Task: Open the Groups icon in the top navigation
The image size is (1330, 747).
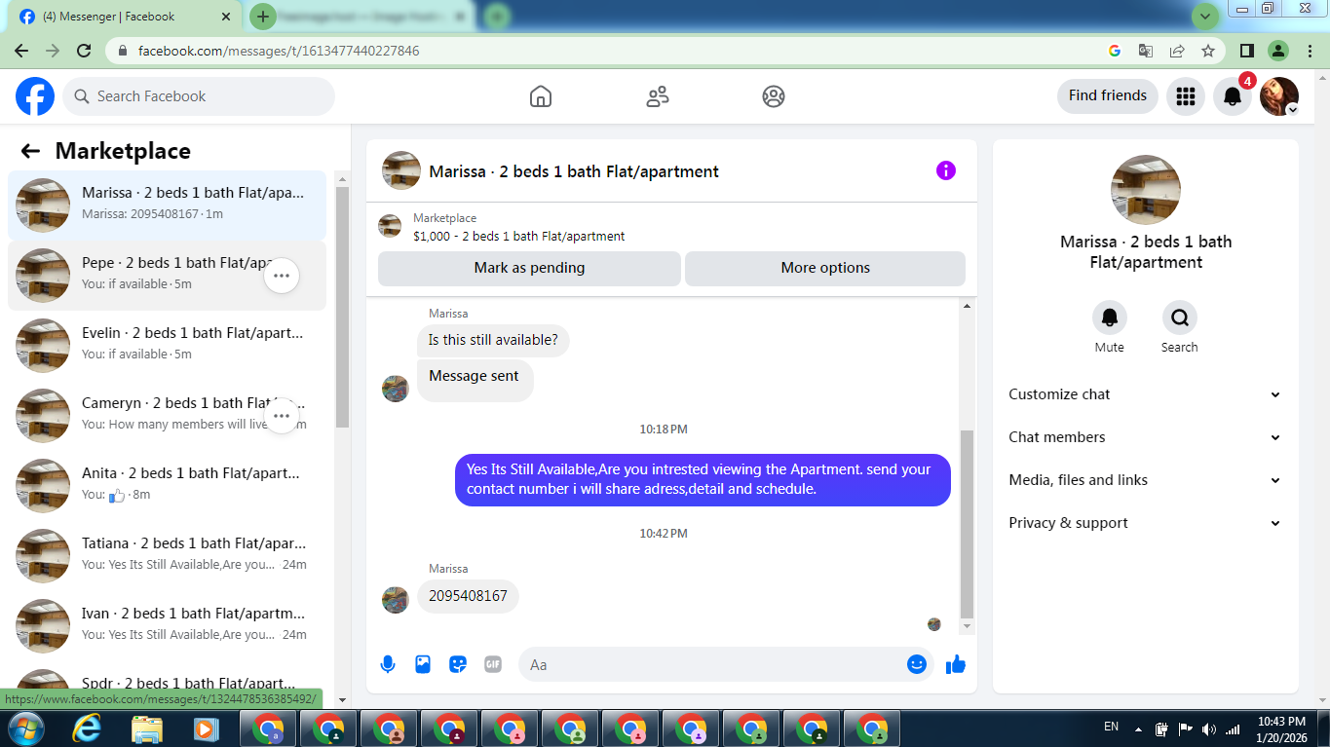Action: [x=774, y=96]
